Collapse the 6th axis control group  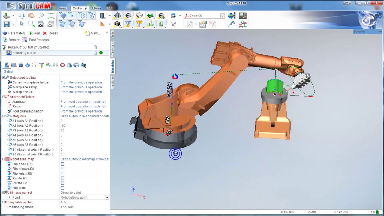[4, 193]
